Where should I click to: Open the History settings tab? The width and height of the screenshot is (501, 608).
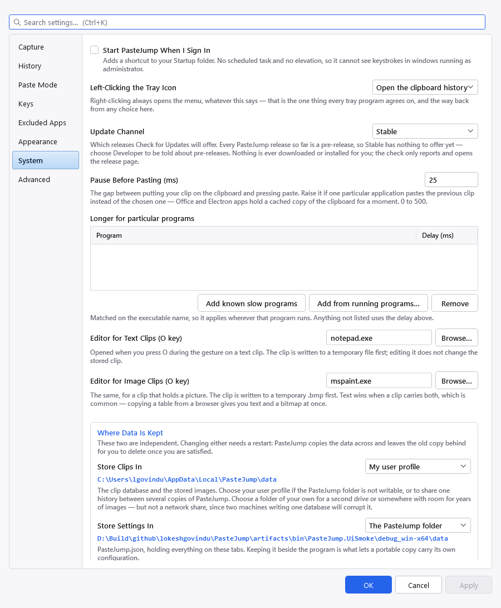46,66
